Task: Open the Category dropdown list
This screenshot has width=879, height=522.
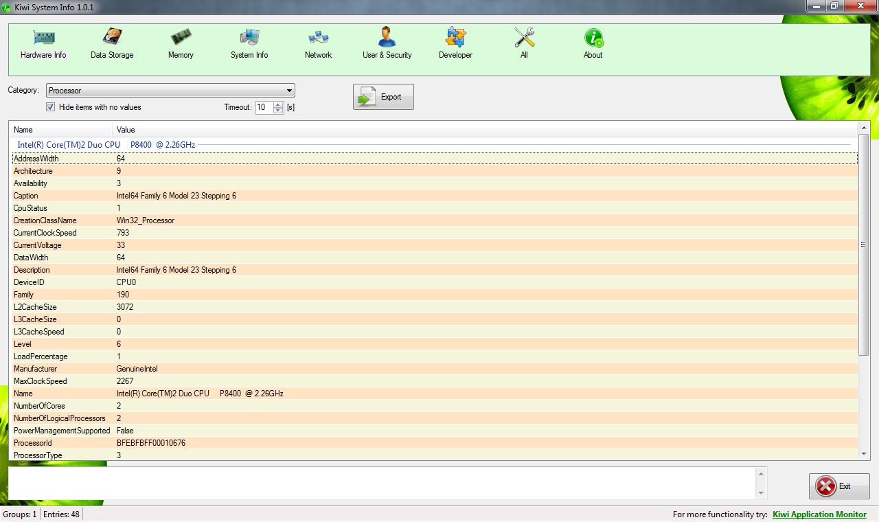Action: click(288, 90)
